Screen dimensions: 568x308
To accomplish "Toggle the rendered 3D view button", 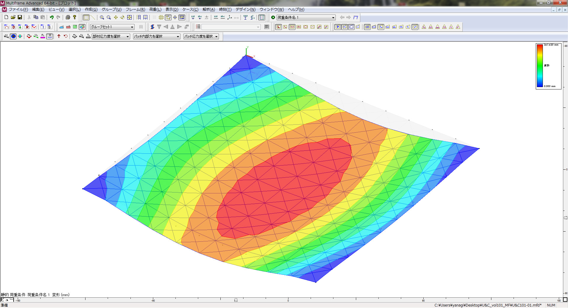I will [x=82, y=27].
